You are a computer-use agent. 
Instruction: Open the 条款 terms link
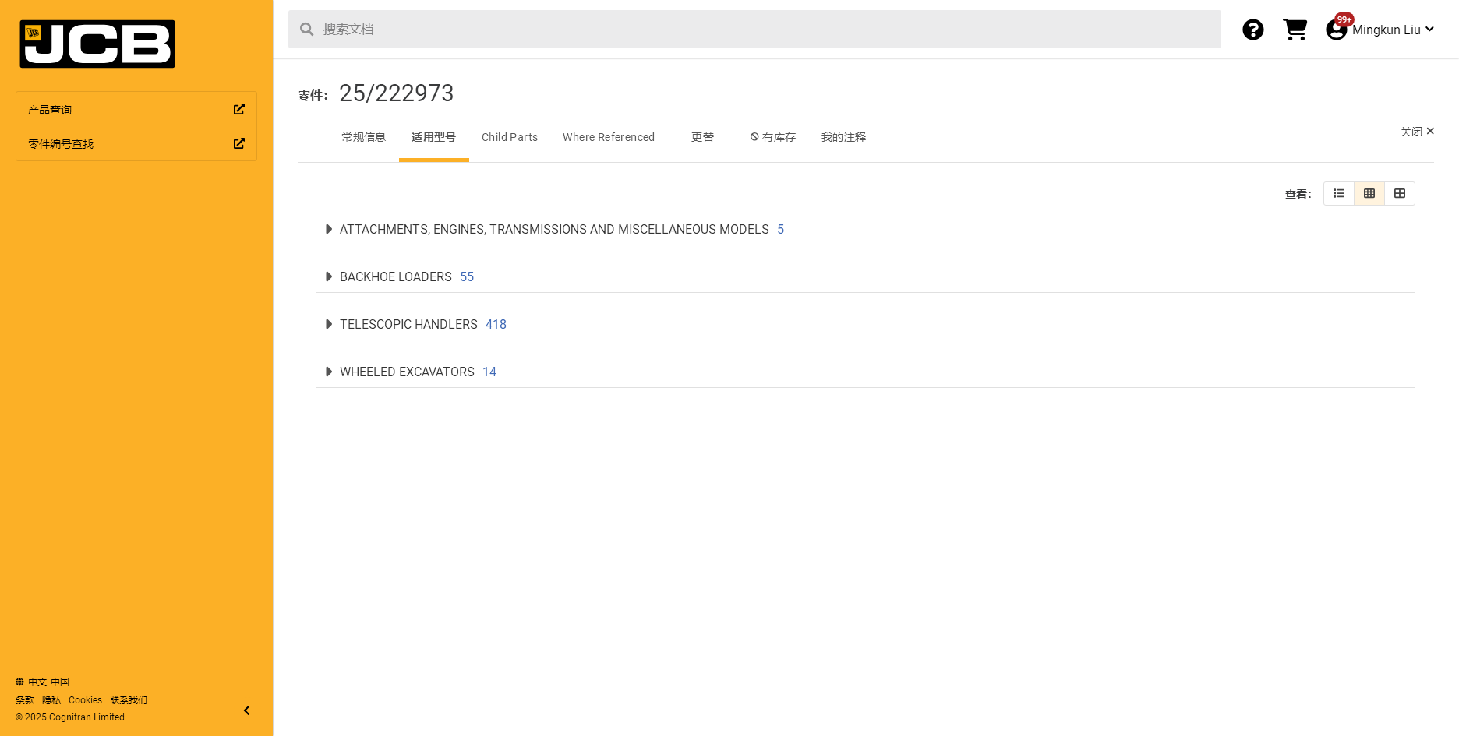point(25,700)
